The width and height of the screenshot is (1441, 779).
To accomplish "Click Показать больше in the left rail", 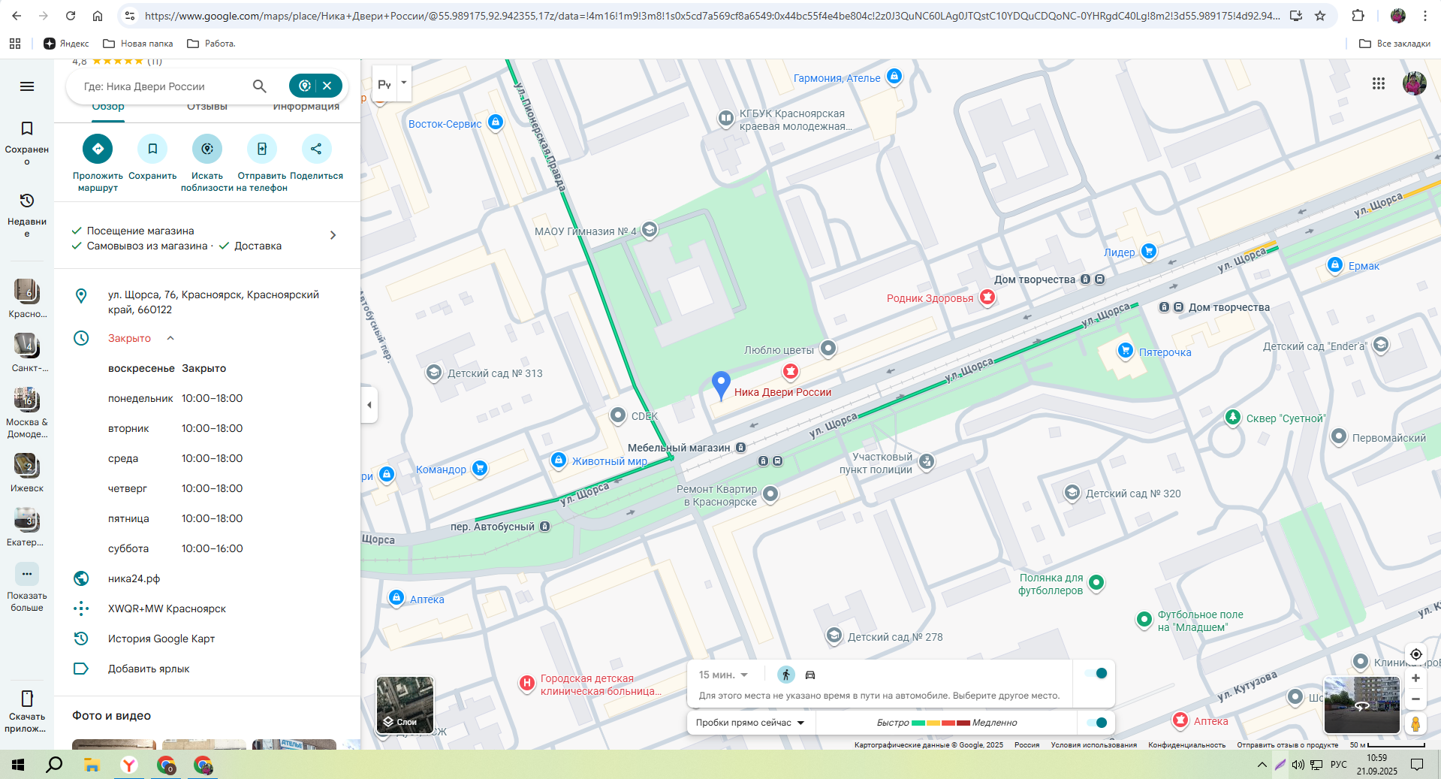I will pyautogui.click(x=27, y=587).
